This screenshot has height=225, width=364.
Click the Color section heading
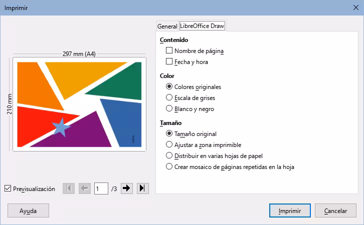click(x=167, y=76)
